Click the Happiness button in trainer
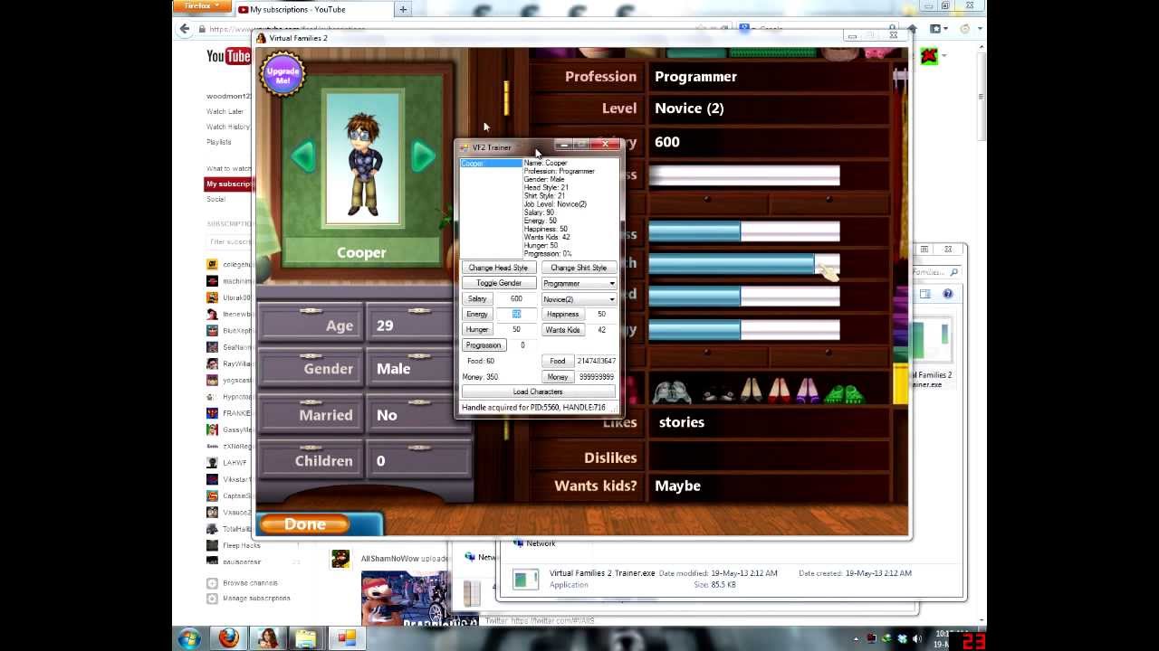The height and width of the screenshot is (651, 1159). 562,314
